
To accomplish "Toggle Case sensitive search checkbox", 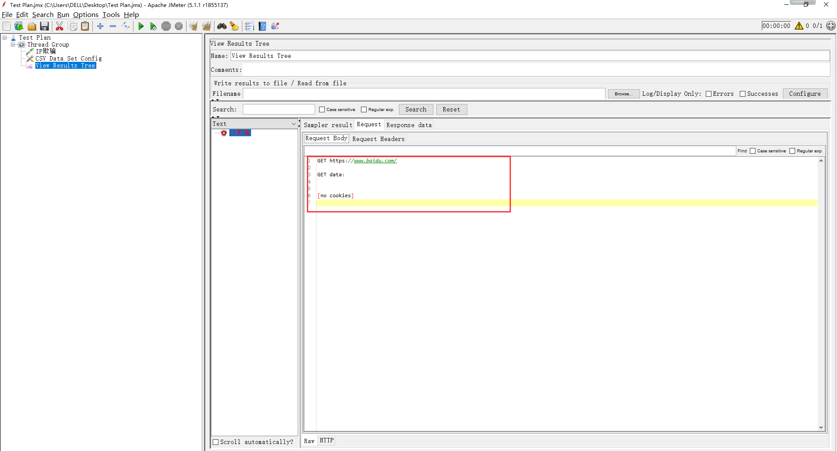I will 322,109.
